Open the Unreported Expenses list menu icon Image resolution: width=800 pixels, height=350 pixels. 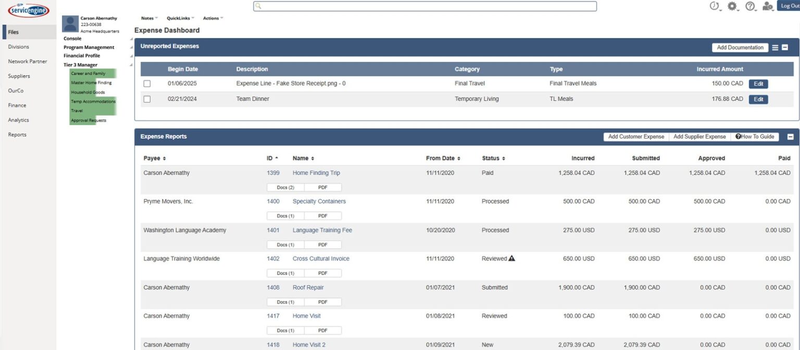click(x=775, y=47)
